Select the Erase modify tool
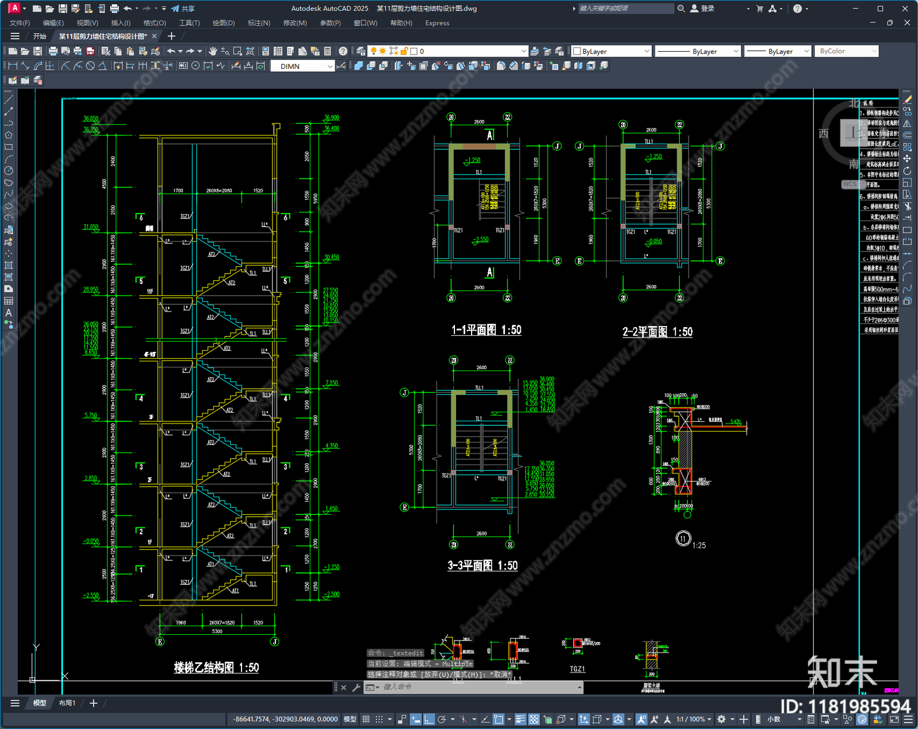The width and height of the screenshot is (918, 729). (907, 100)
